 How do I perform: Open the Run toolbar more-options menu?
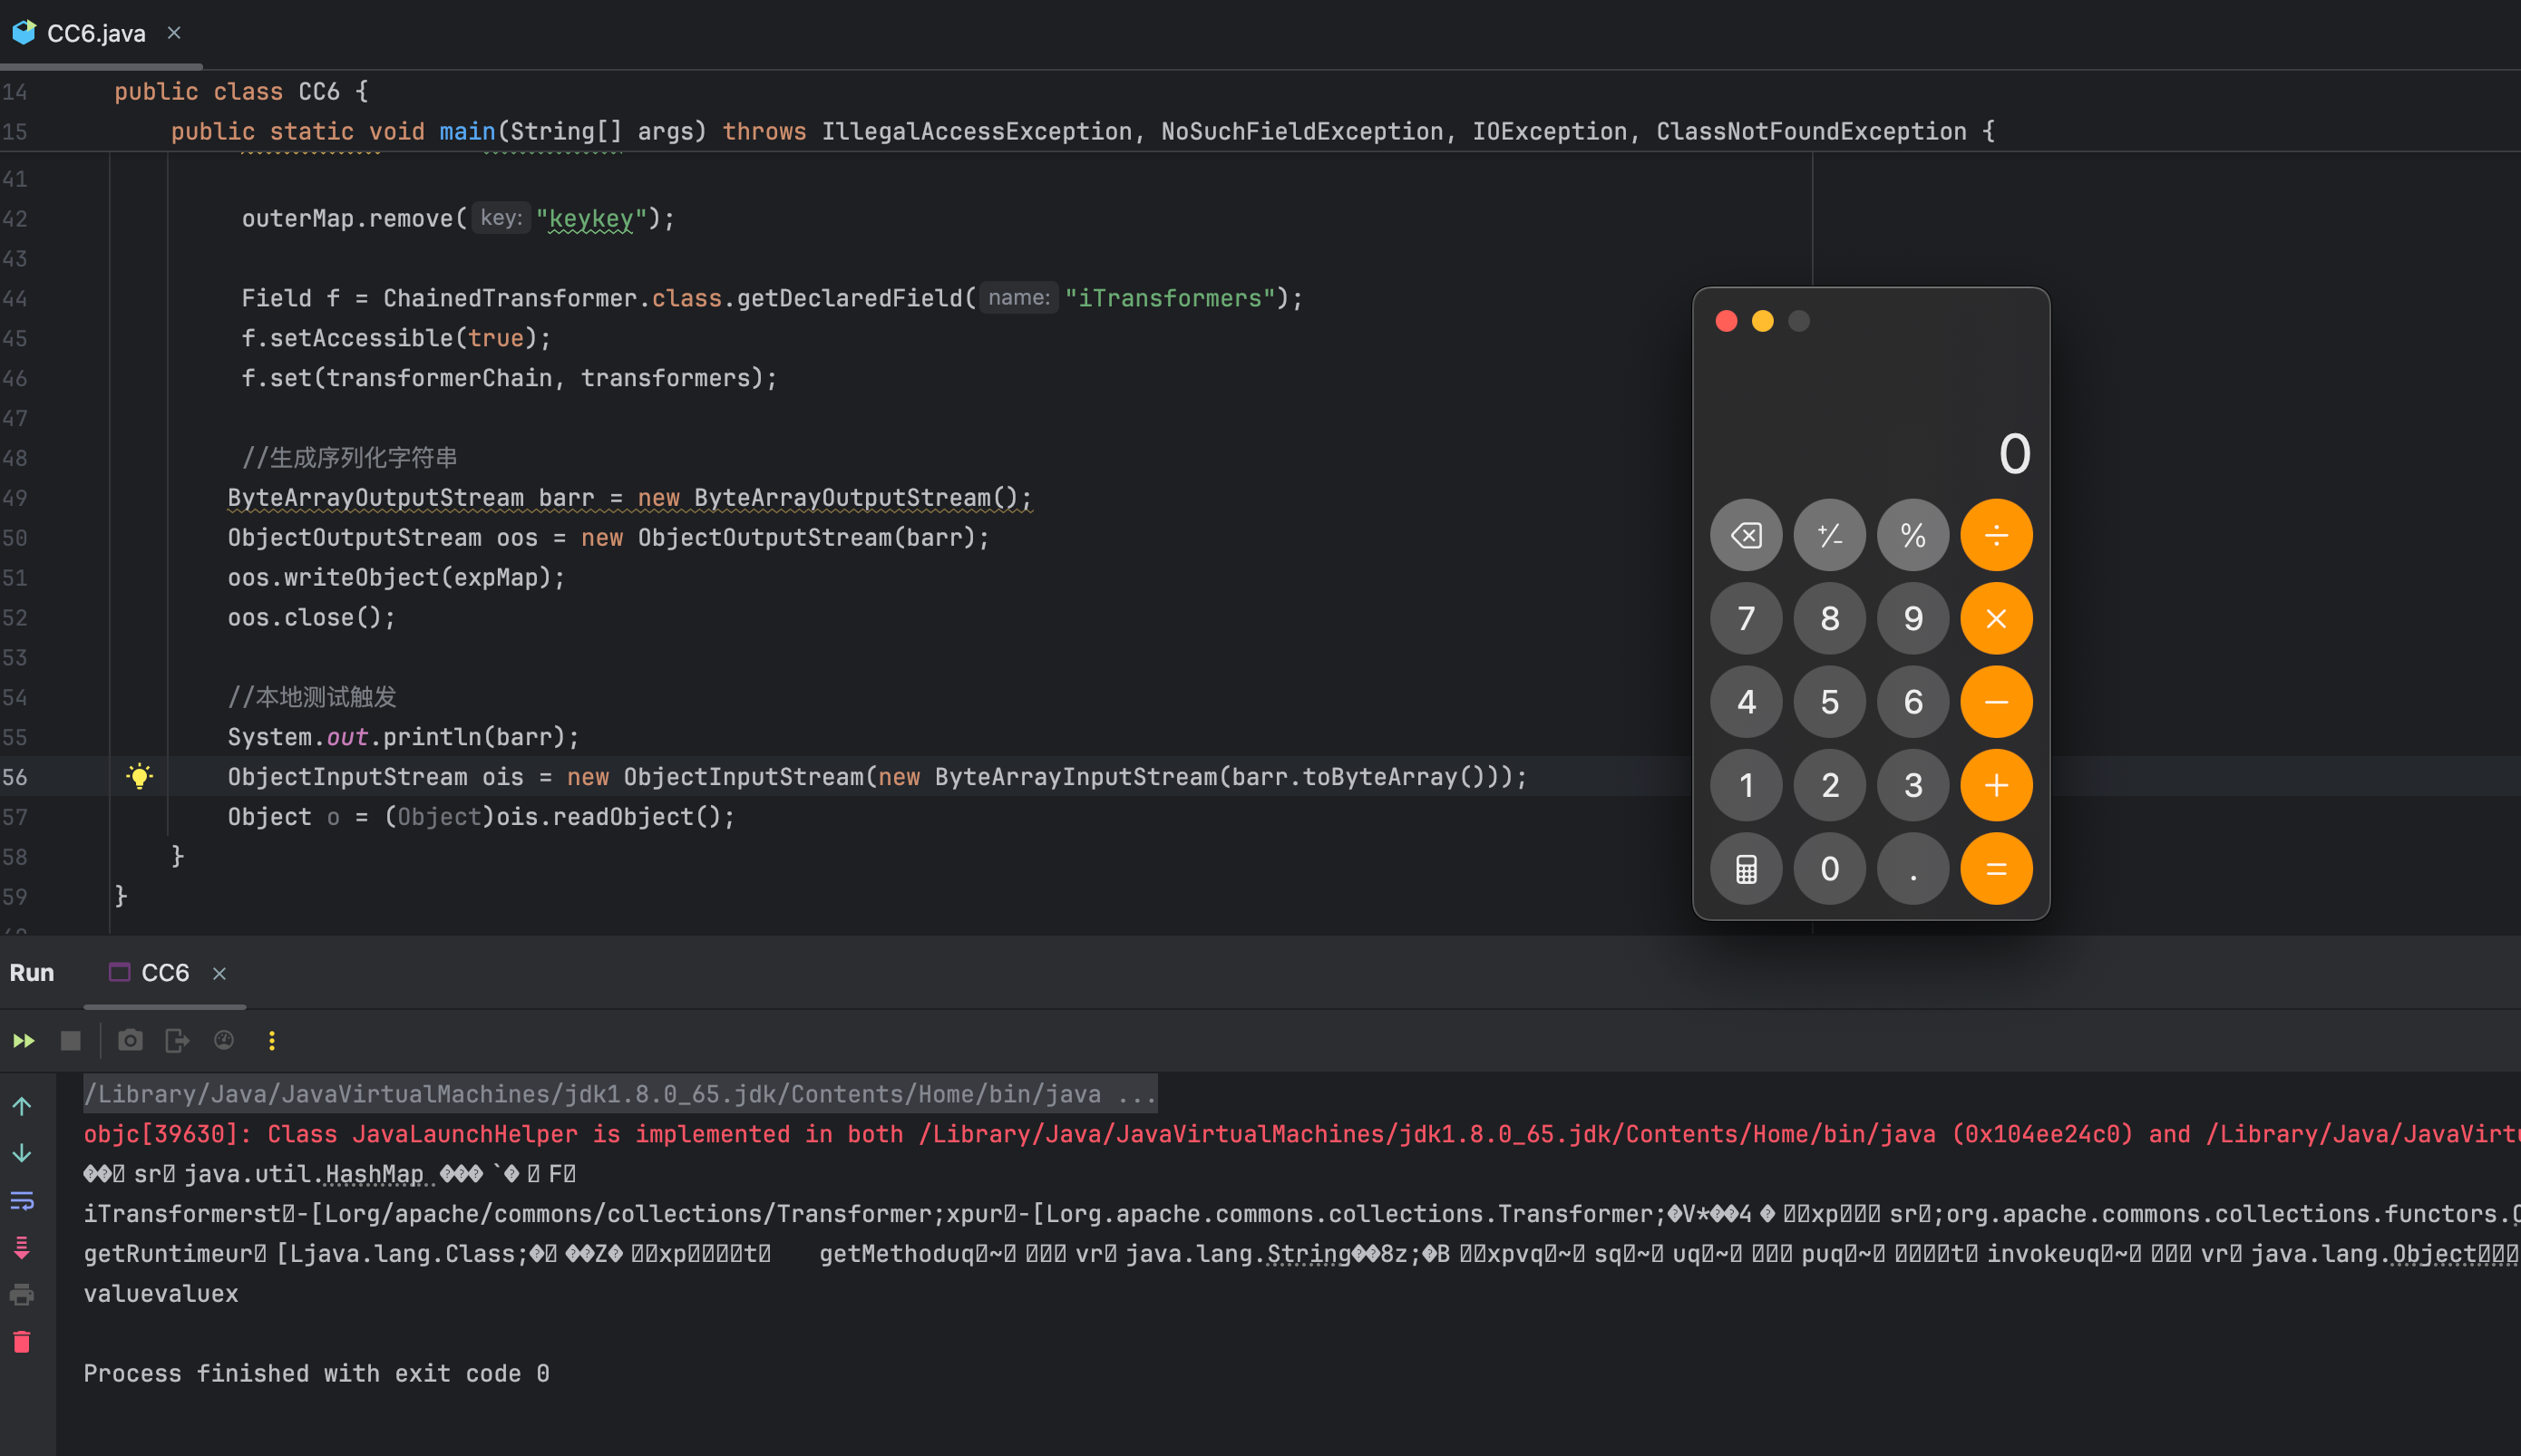(x=271, y=1041)
